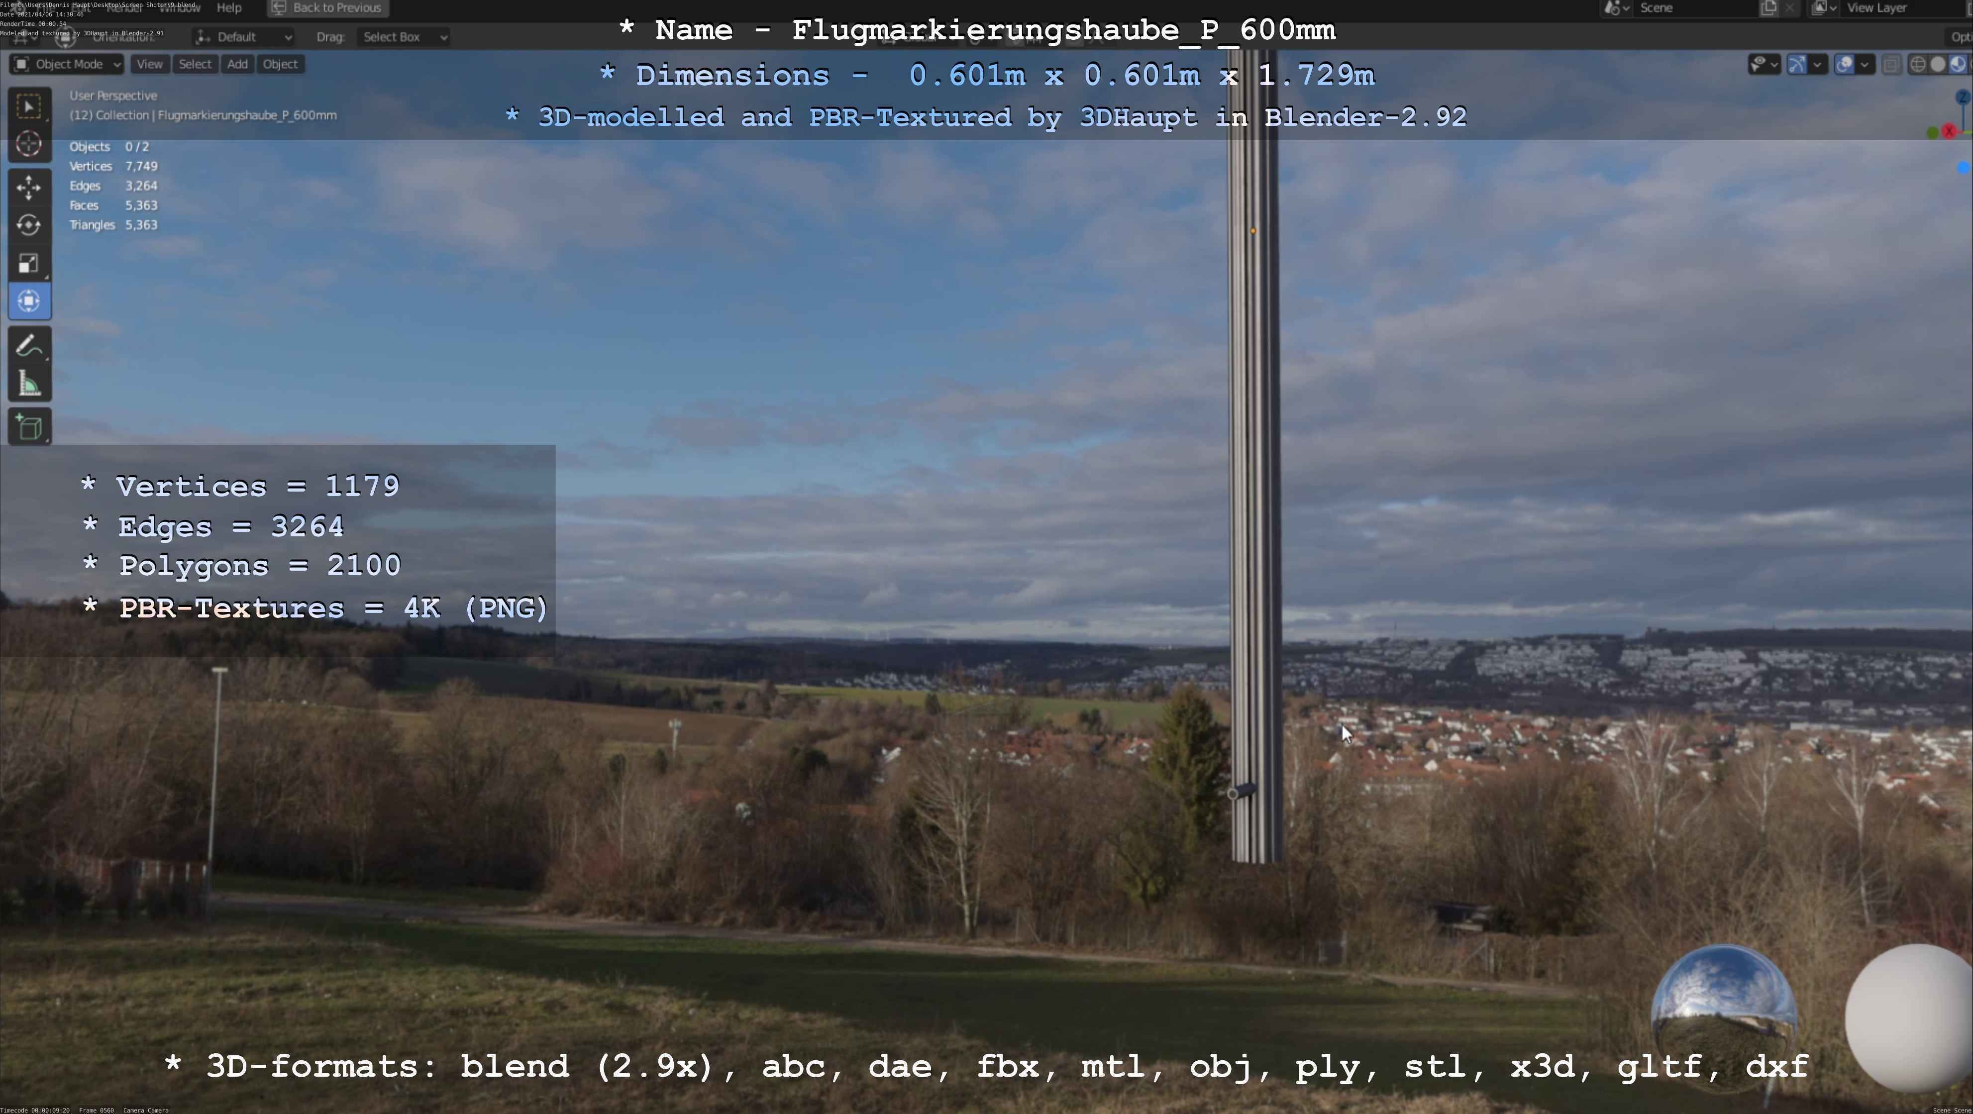Switch to Solid viewport shading
The image size is (1973, 1114).
click(x=1938, y=64)
